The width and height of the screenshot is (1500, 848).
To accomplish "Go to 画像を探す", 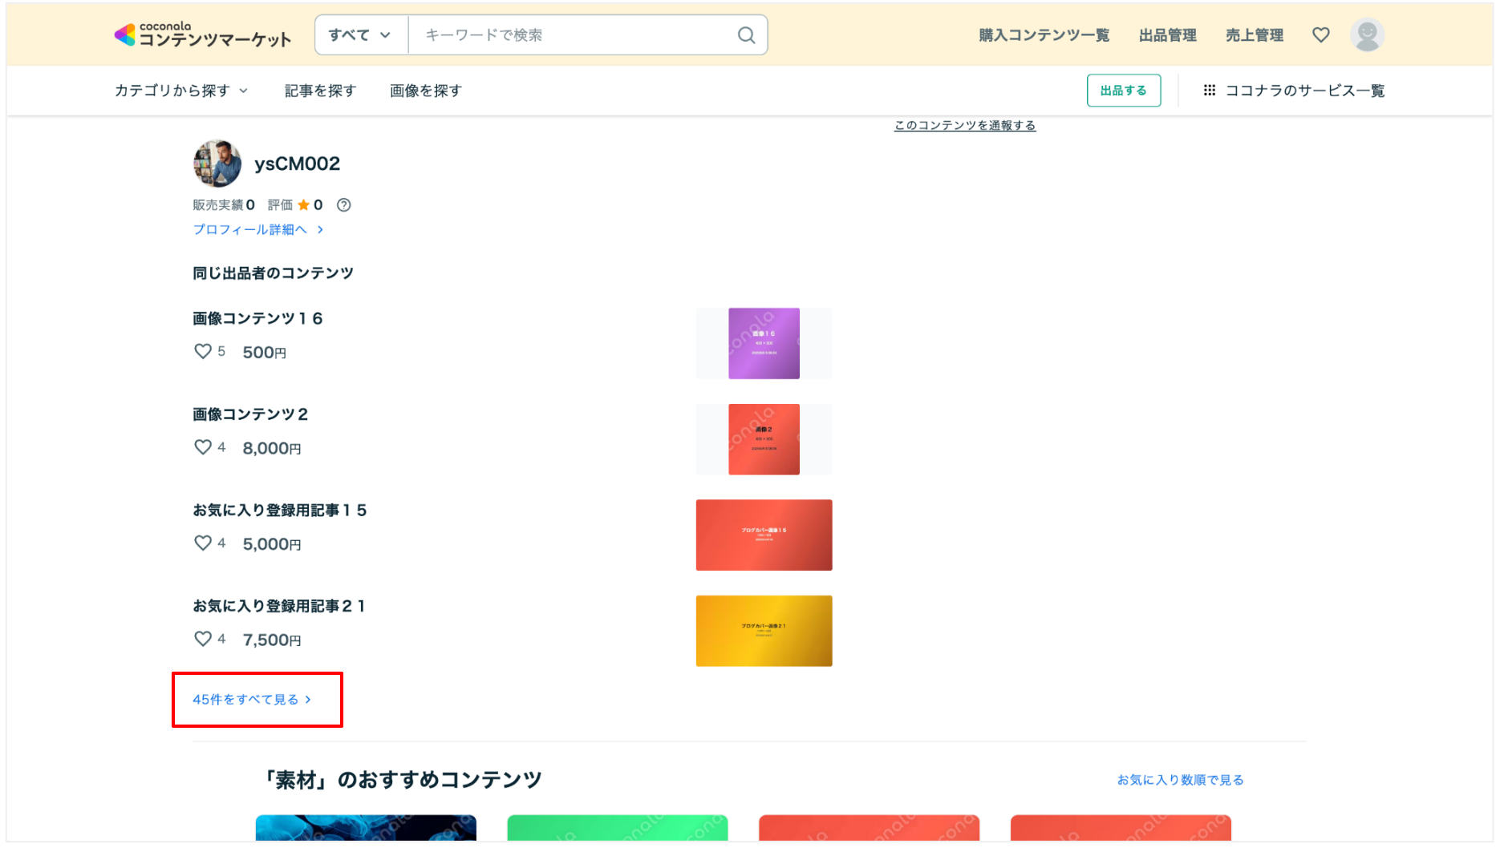I will (x=426, y=91).
